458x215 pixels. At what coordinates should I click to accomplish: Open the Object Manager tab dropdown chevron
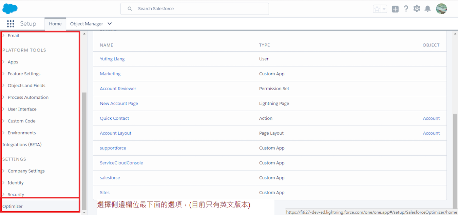110,24
